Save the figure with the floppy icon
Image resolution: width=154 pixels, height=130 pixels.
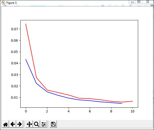pyautogui.click(x=53, y=124)
